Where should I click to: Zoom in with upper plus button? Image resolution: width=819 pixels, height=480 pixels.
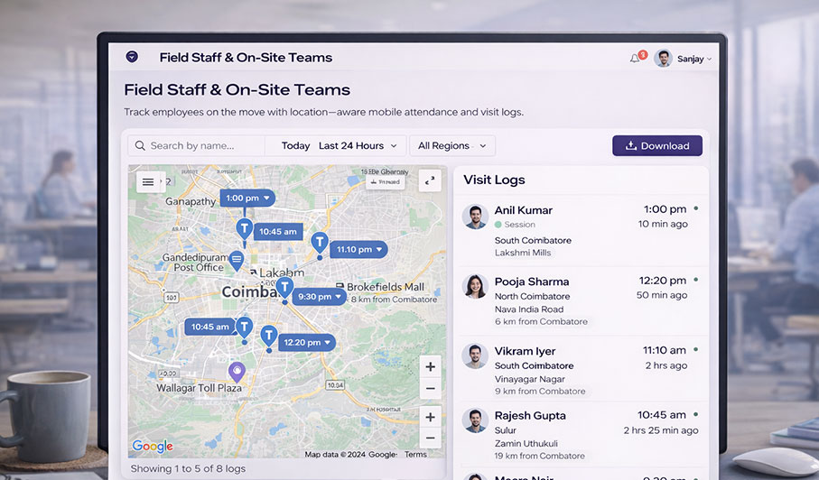tap(431, 366)
